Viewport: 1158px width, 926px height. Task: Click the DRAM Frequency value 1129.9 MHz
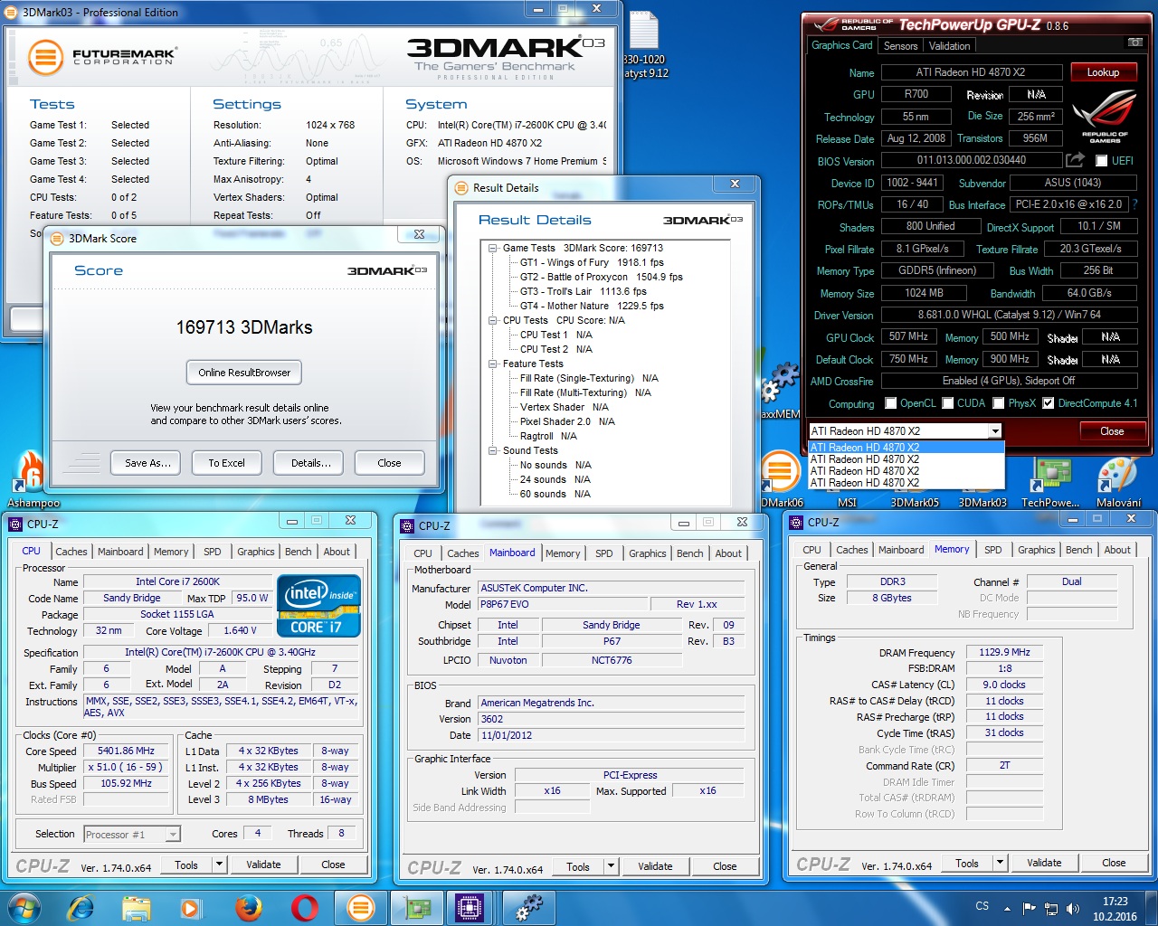pyautogui.click(x=1004, y=652)
